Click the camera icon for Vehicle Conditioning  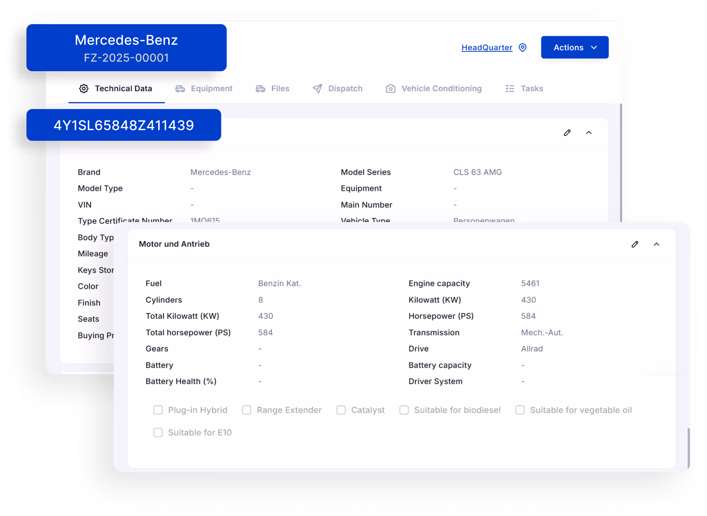[390, 89]
